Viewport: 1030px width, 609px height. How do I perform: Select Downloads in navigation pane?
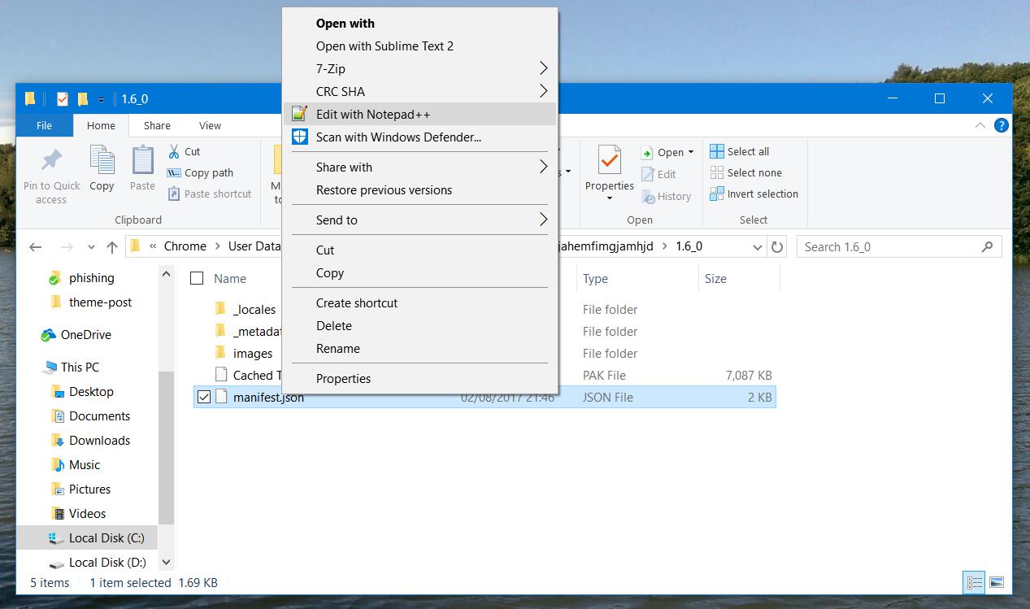click(90, 440)
